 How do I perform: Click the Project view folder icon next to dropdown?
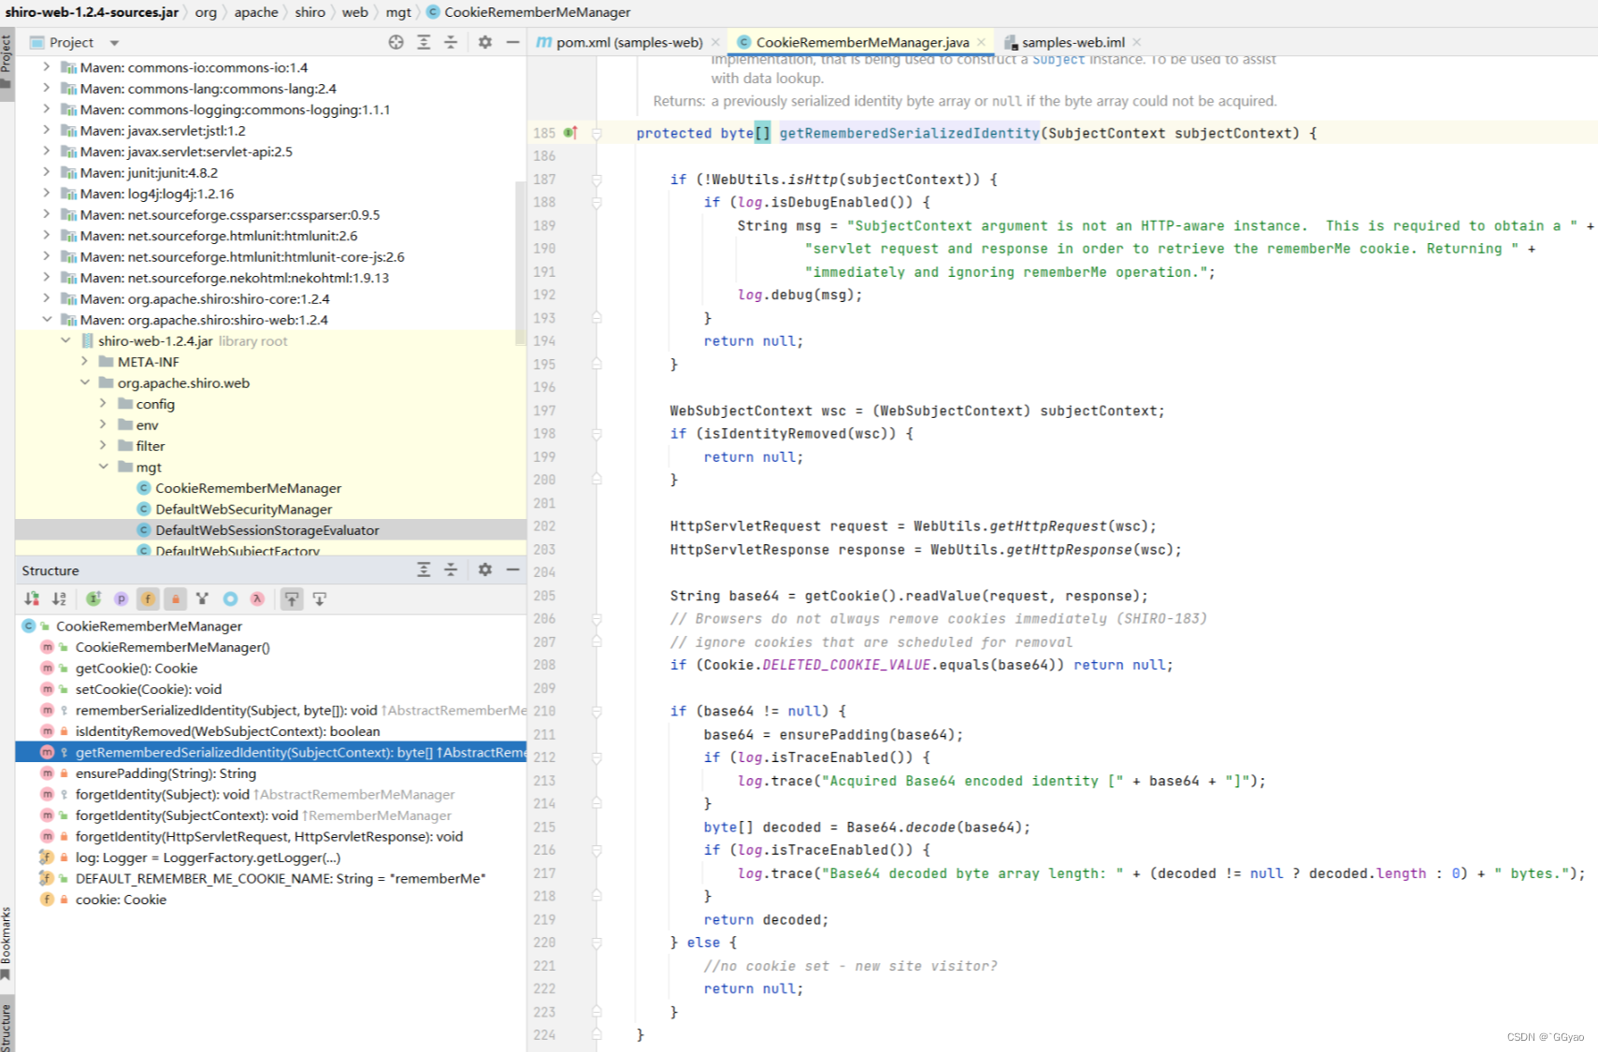pyautogui.click(x=37, y=42)
